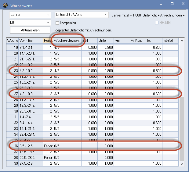The width and height of the screenshot is (189, 172).
Task: Open the Unterricht / Werte dropdown
Action: 82,15
